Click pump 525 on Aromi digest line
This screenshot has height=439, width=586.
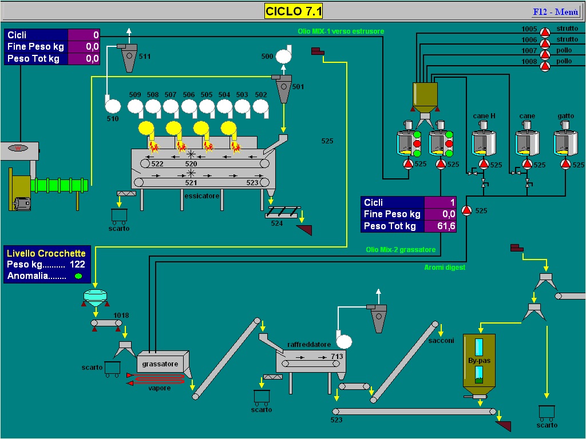click(x=466, y=210)
